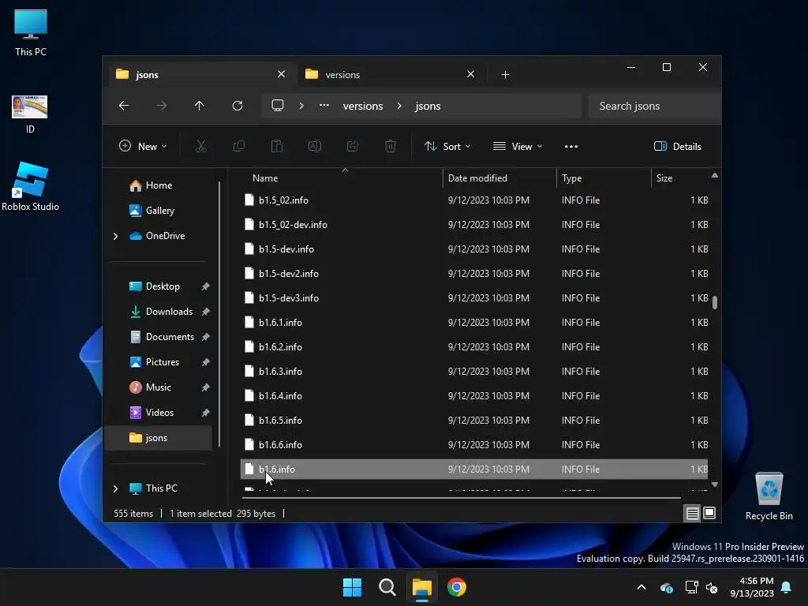Toggle the Details pane button
This screenshot has height=606, width=808.
coord(677,146)
